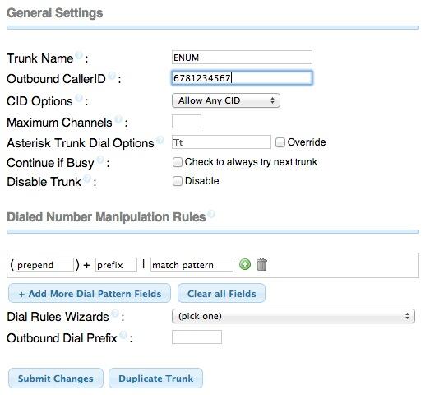Open the Dial Rules Wizards dropdown
The image size is (430, 395).
pyautogui.click(x=294, y=316)
